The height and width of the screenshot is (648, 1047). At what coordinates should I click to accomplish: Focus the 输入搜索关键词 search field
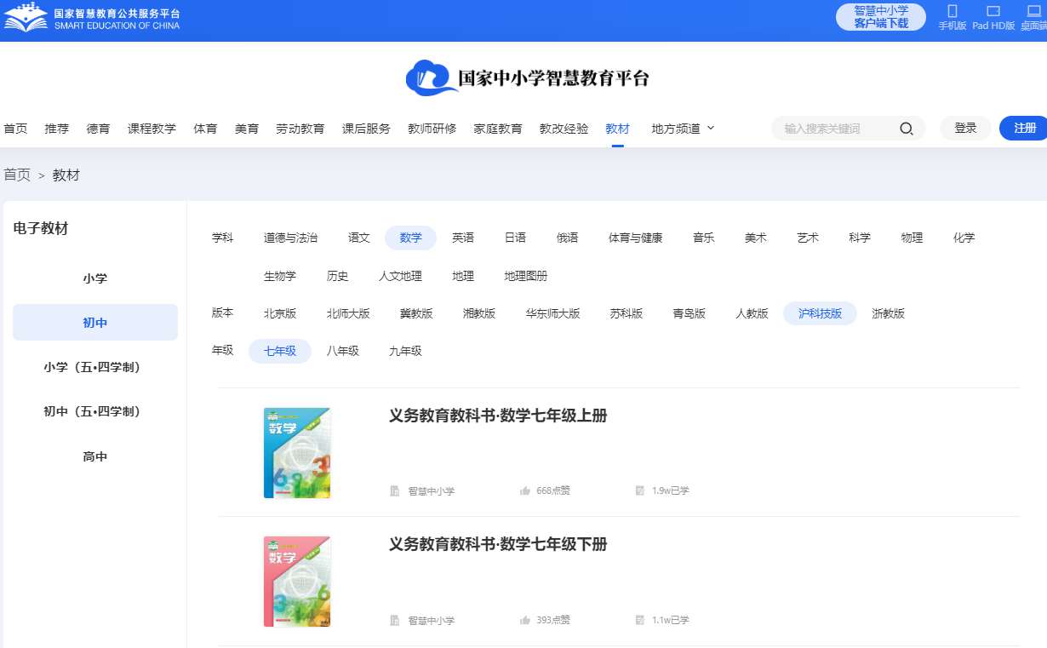pyautogui.click(x=834, y=129)
